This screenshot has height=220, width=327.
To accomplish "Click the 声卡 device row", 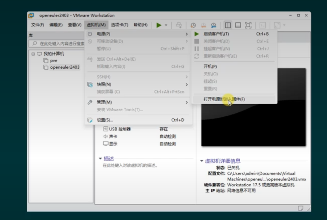I will [140, 137].
